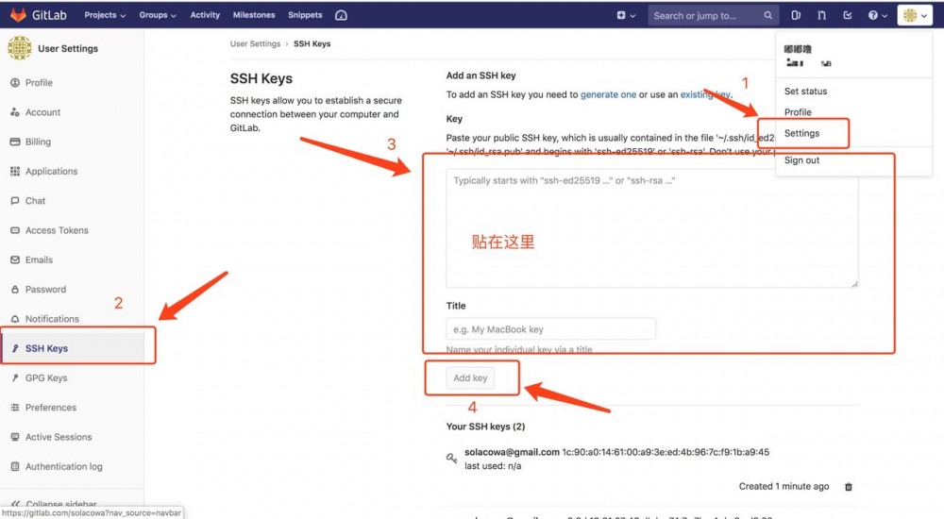
Task: Click into the Key textarea
Action: [652, 227]
